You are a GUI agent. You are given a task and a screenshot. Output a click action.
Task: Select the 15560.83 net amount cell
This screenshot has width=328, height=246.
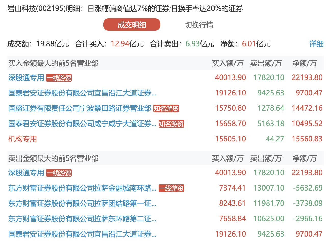[307, 139]
